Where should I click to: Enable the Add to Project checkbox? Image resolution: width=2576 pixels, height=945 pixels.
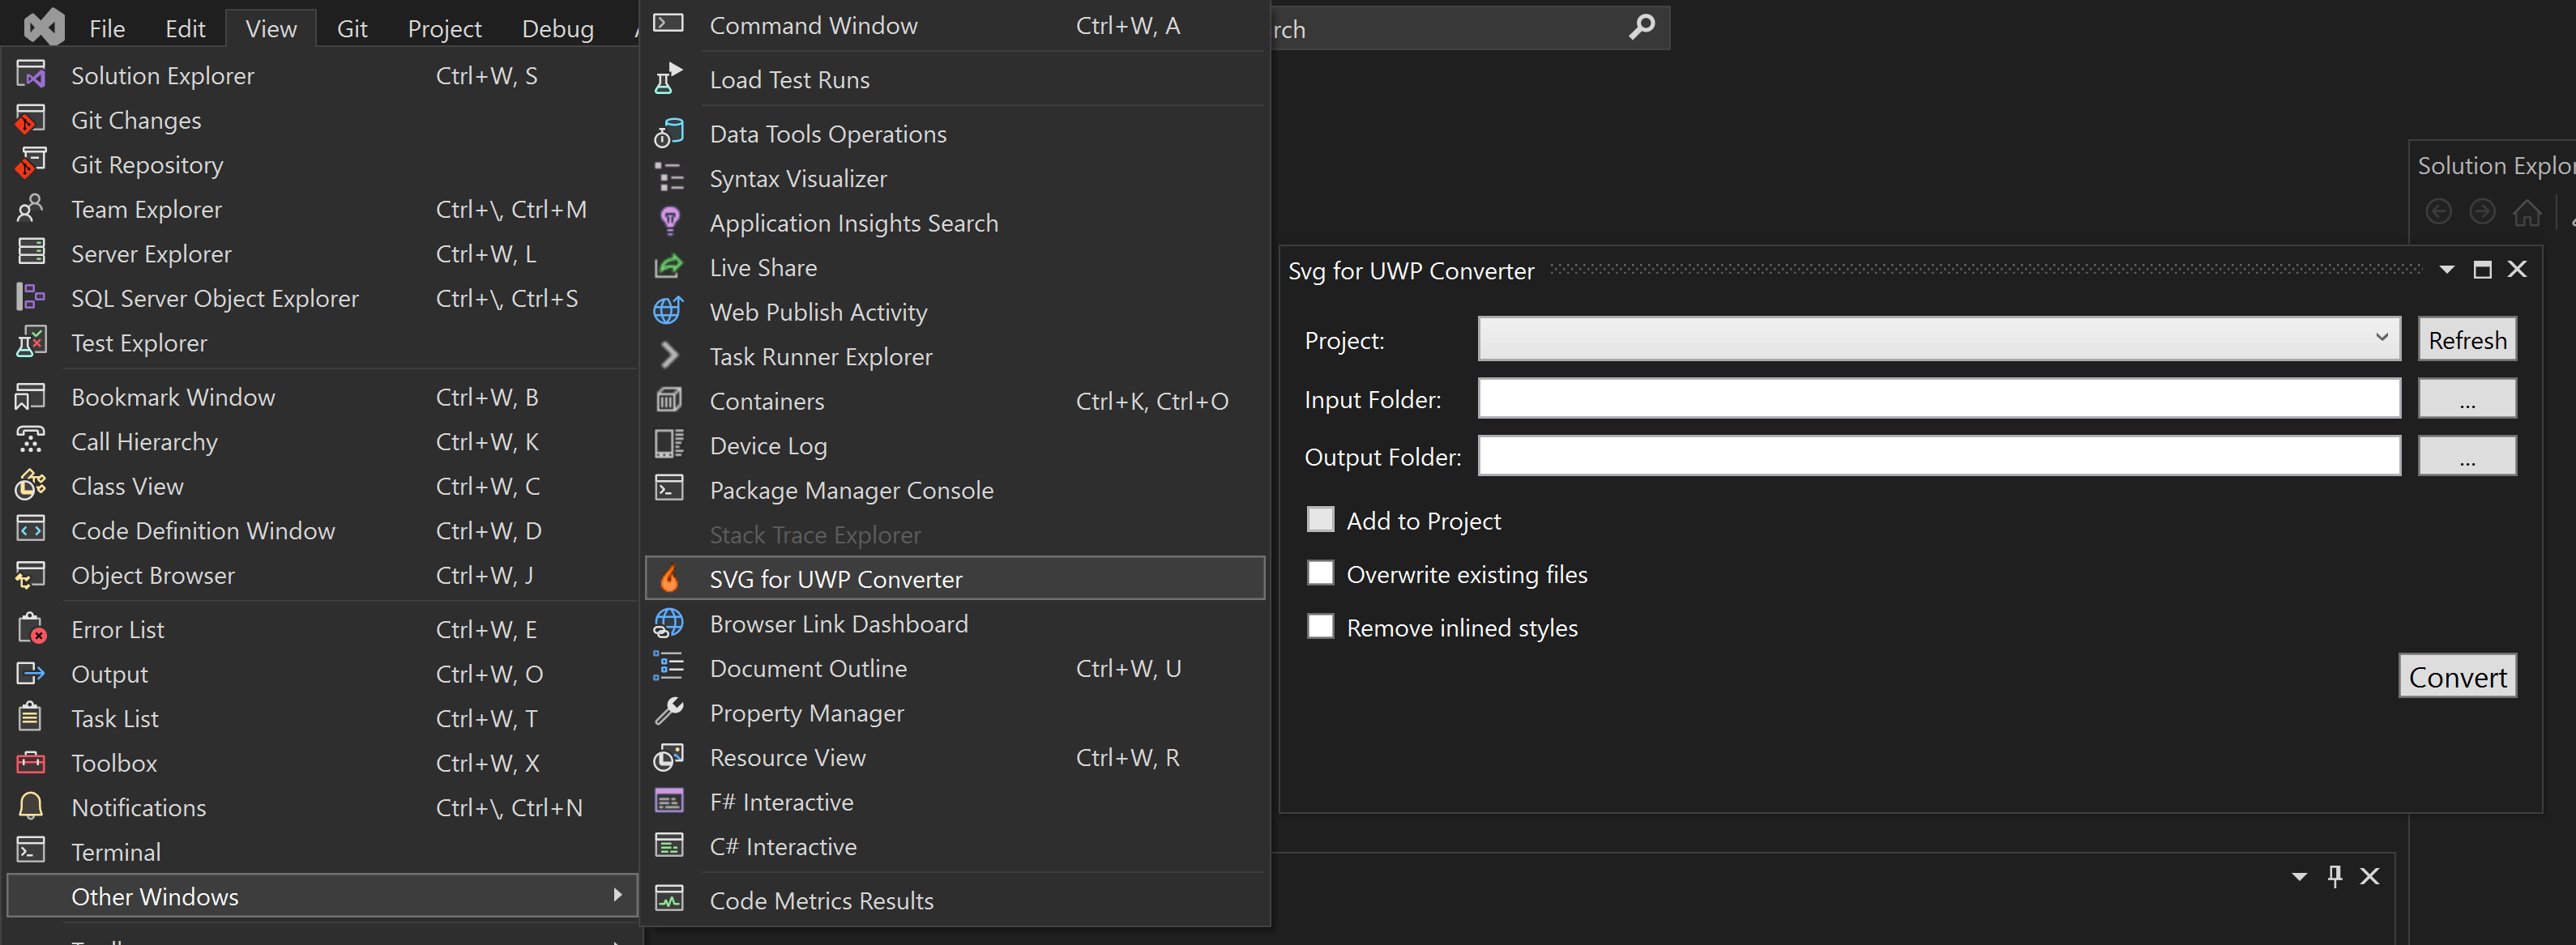1320,519
